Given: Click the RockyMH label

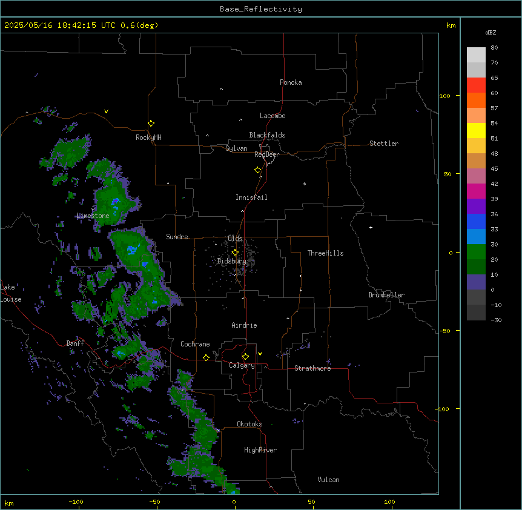Looking at the screenshot, I should coord(148,137).
